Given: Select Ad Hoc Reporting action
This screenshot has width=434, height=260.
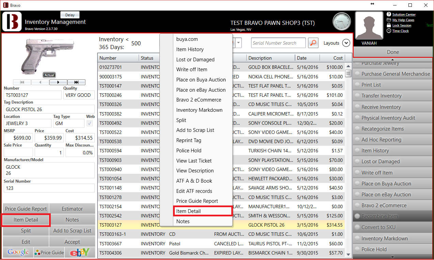Looking at the screenshot, I should [x=393, y=140].
